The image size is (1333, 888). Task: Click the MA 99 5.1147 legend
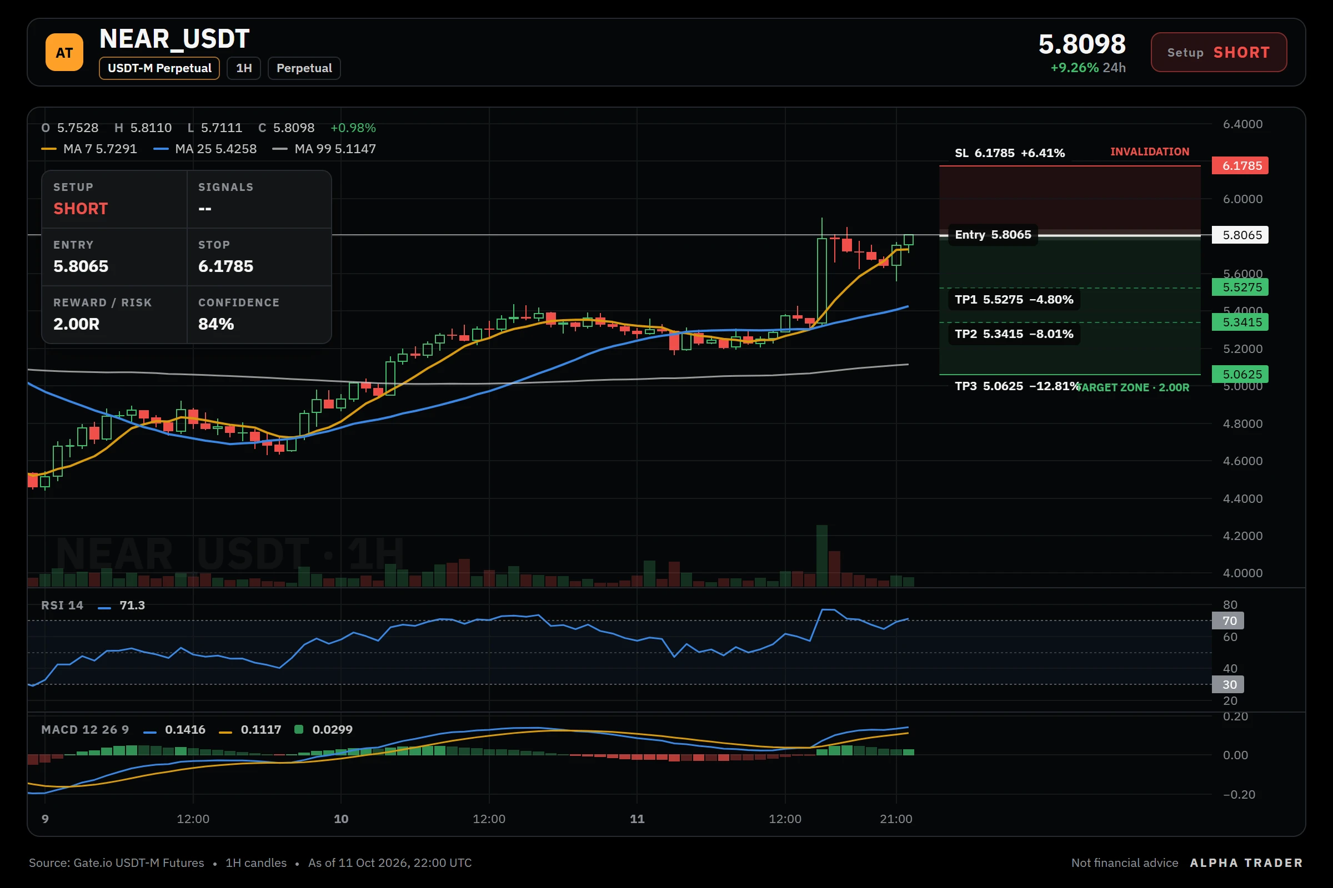click(x=324, y=149)
